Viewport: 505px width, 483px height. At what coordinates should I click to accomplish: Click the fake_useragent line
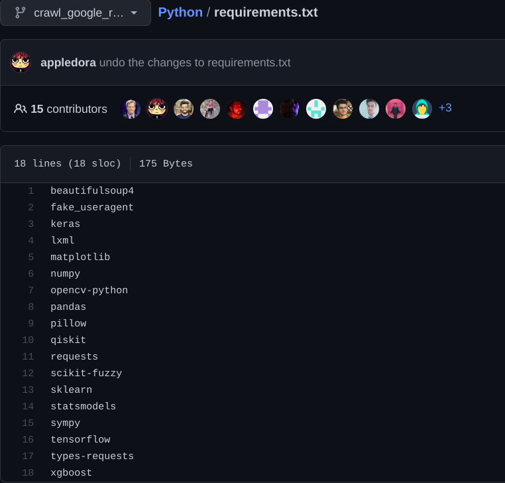(x=92, y=207)
